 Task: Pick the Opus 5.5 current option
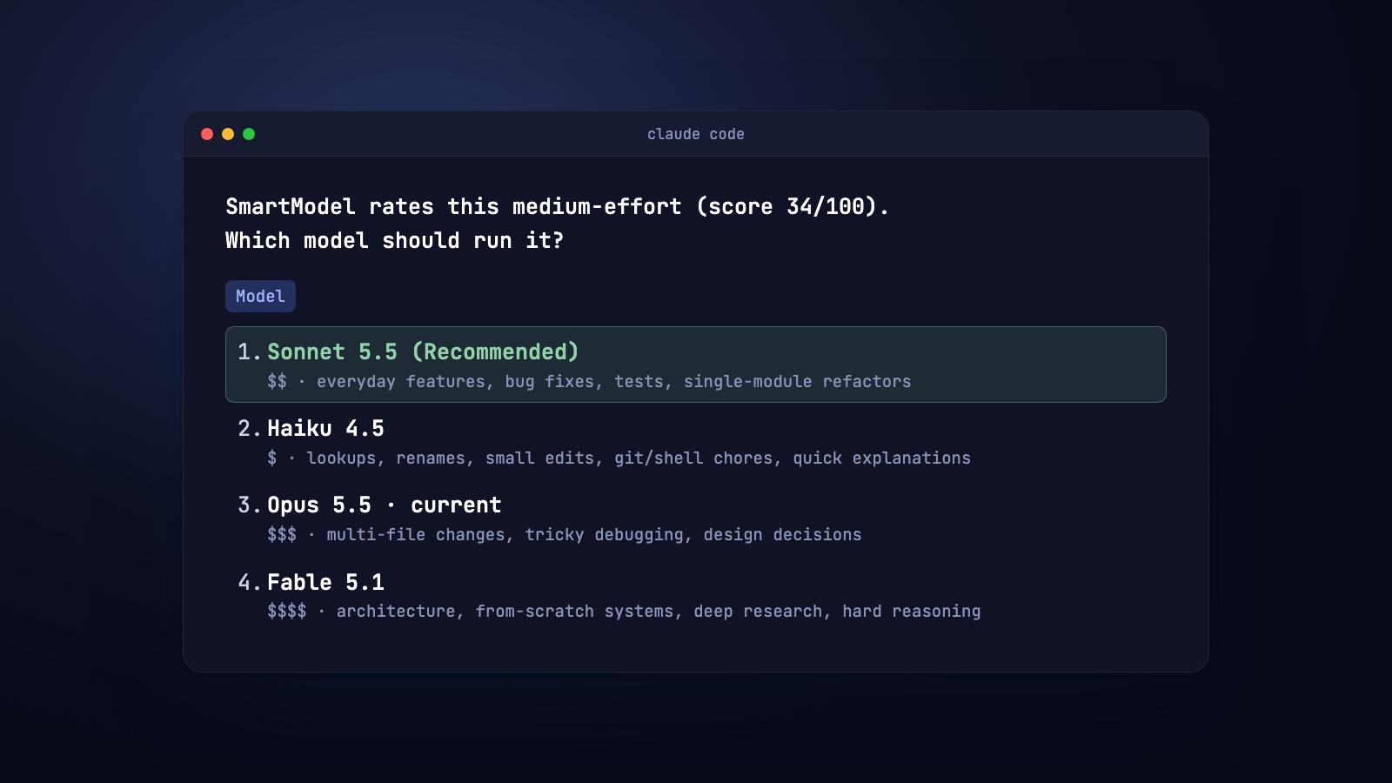pos(695,518)
